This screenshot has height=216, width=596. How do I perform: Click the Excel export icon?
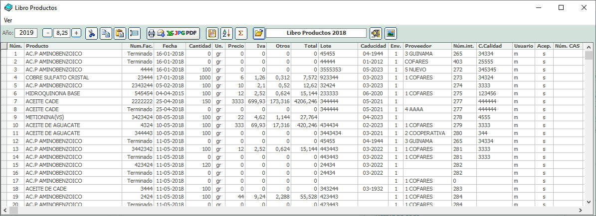tap(170, 33)
